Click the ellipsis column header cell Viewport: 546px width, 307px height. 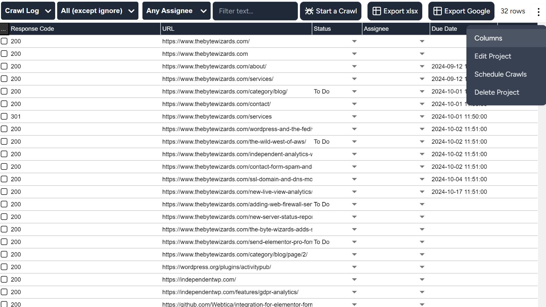4,29
